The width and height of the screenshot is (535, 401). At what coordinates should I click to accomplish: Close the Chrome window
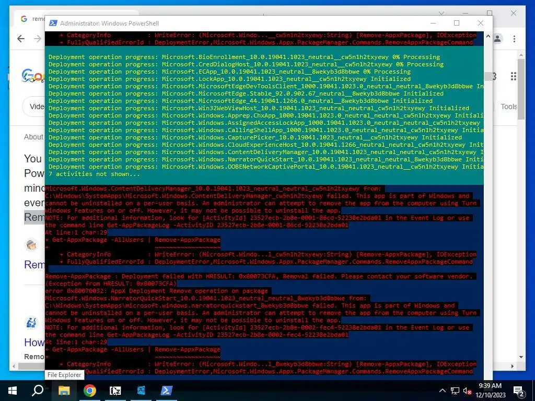pyautogui.click(x=513, y=13)
